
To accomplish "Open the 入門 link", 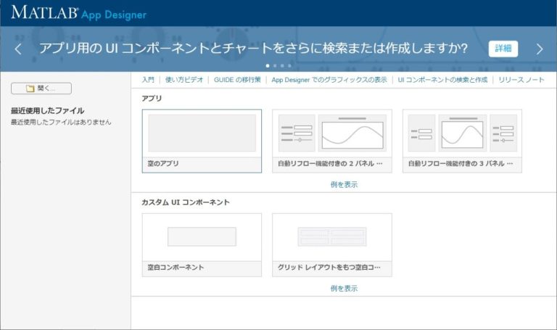I will 148,80.
